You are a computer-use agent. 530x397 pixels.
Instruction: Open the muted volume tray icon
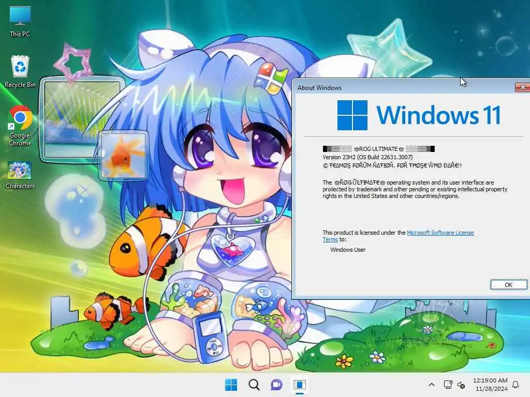pyautogui.click(x=461, y=385)
